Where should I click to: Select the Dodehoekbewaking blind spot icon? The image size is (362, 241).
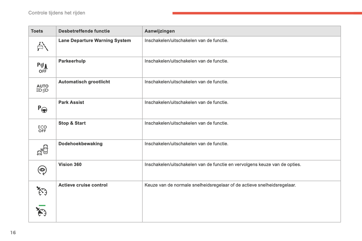pyautogui.click(x=42, y=150)
